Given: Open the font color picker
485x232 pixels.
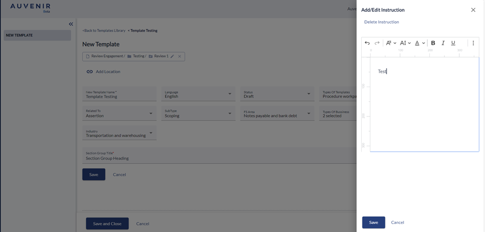Looking at the screenshot, I should [x=420, y=43].
